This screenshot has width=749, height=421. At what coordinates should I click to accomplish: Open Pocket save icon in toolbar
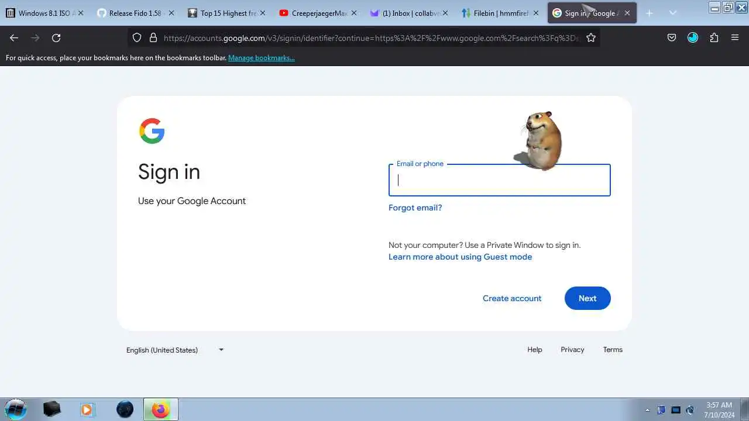pos(672,37)
